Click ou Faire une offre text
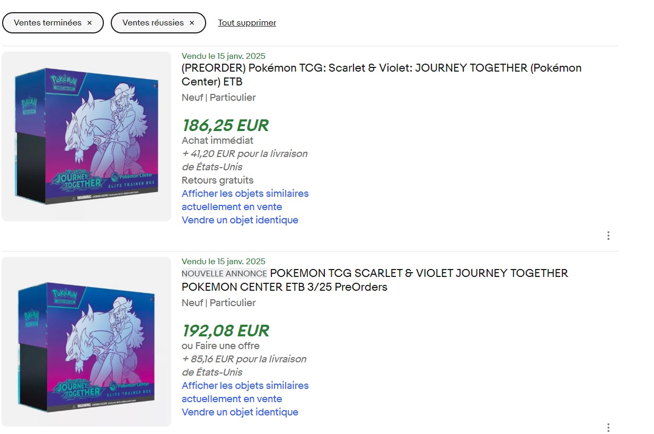This screenshot has width=654, height=434. 220,346
